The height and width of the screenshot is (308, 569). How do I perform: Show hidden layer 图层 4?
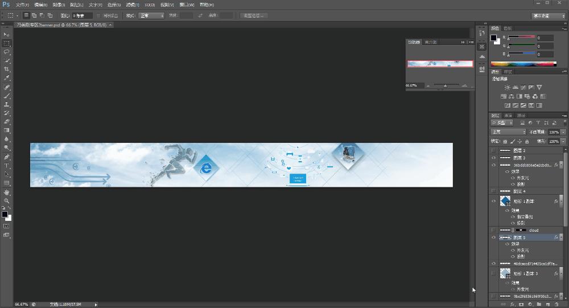click(x=493, y=191)
